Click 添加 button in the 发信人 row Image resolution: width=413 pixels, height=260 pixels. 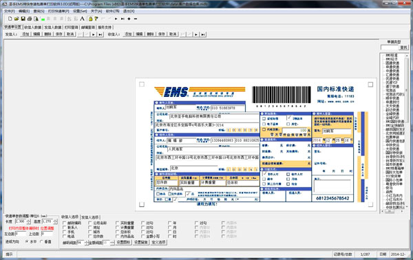[25, 34]
